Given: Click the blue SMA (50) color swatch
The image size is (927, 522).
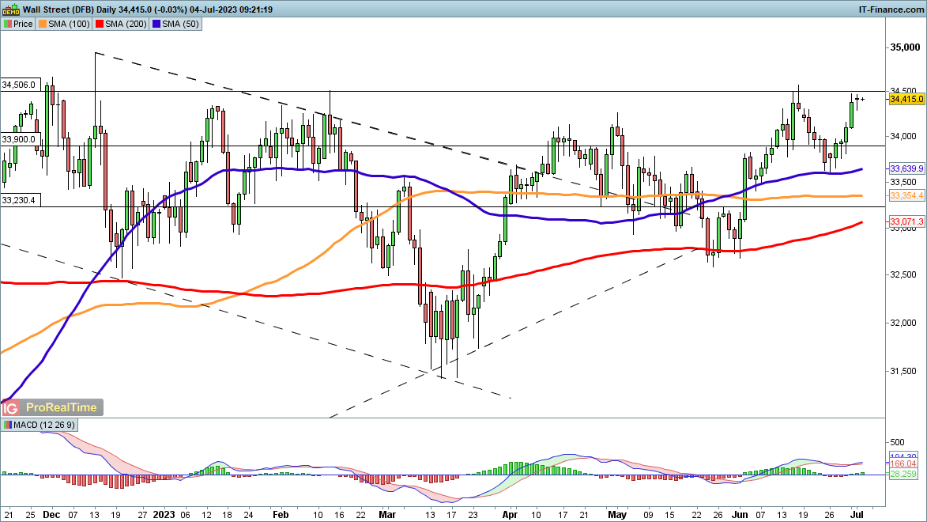Looking at the screenshot, I should pyautogui.click(x=158, y=24).
